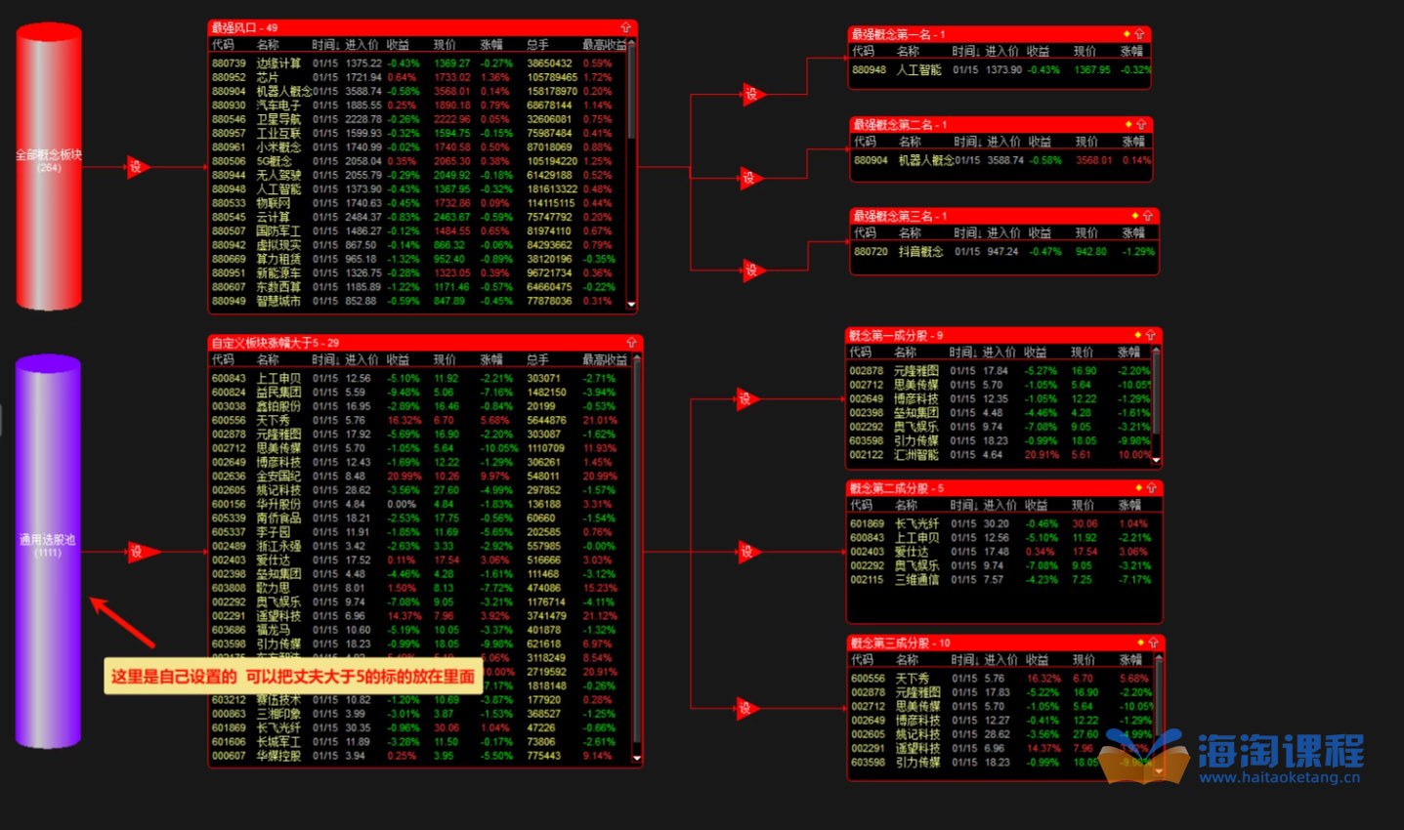Collapse the 概念第二成分股 panel using up arrow
This screenshot has height=830, width=1404.
pyautogui.click(x=1151, y=488)
